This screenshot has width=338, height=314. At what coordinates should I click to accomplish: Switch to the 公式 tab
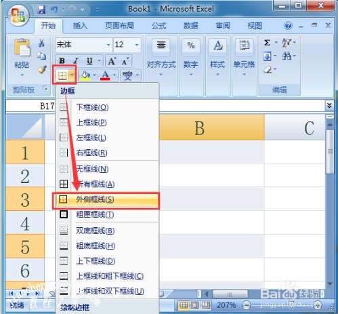coord(159,26)
